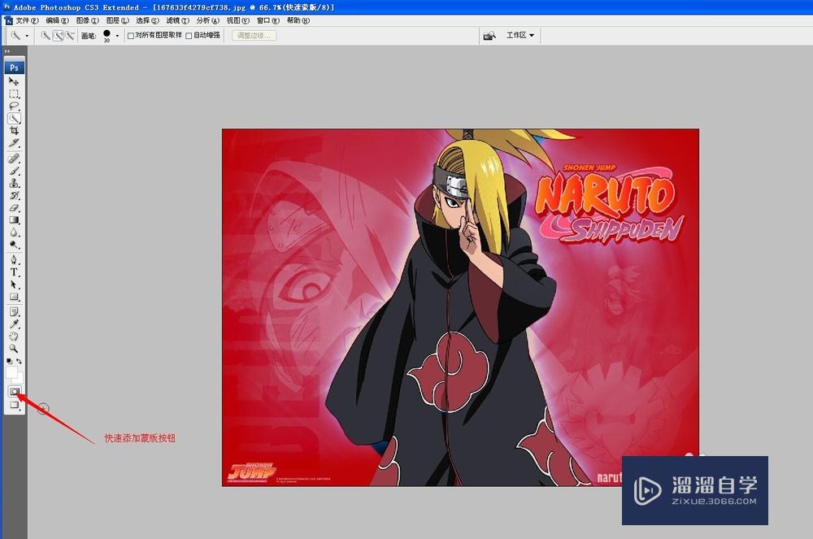813x539 pixels.
Task: Select the Clone Stamp tool
Action: [x=14, y=183]
